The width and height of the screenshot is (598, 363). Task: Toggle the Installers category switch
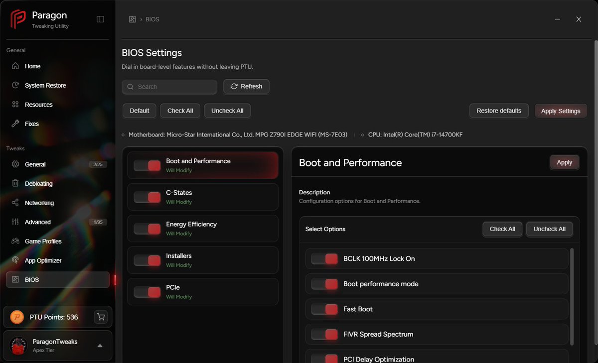[147, 260]
